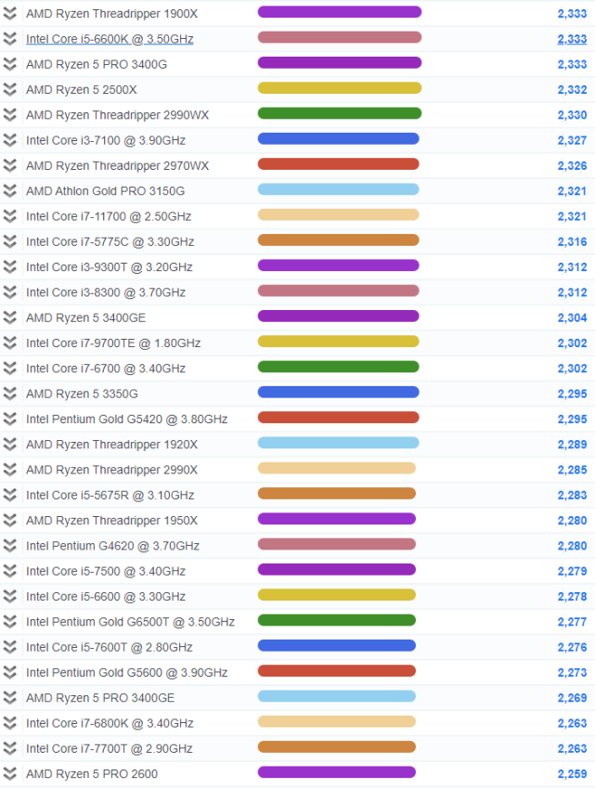Open AMD Ryzen 5 PRO 3400G page
595x789 pixels.
pyautogui.click(x=97, y=64)
